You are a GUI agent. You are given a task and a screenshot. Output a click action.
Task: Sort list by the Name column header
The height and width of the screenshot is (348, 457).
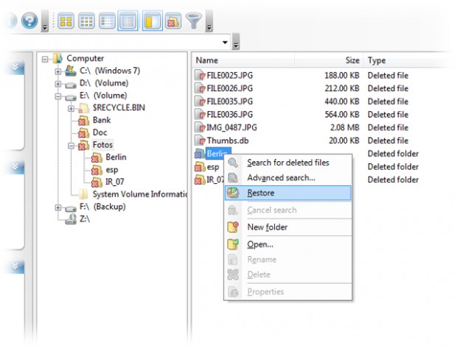point(243,60)
